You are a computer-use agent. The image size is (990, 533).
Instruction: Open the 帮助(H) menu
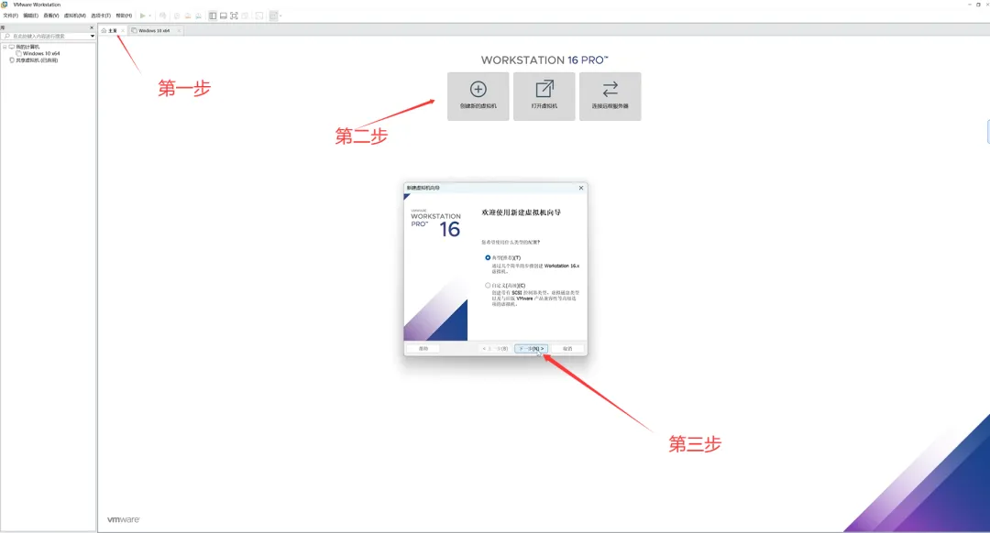[124, 16]
